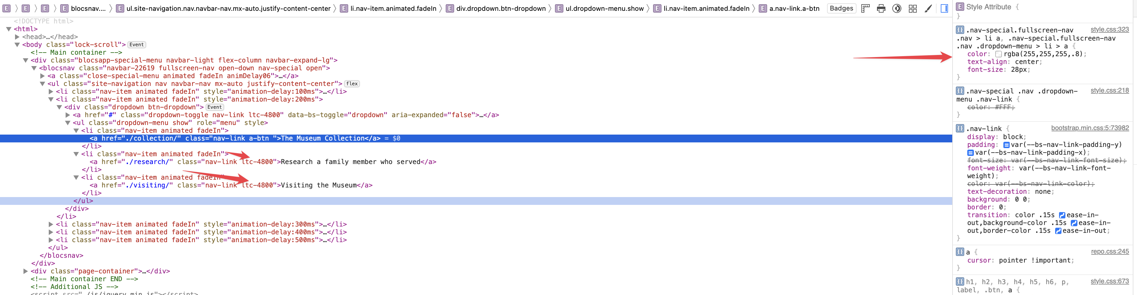Toggle dark/light appearance icon
This screenshot has width=1137, height=295.
pos(897,8)
